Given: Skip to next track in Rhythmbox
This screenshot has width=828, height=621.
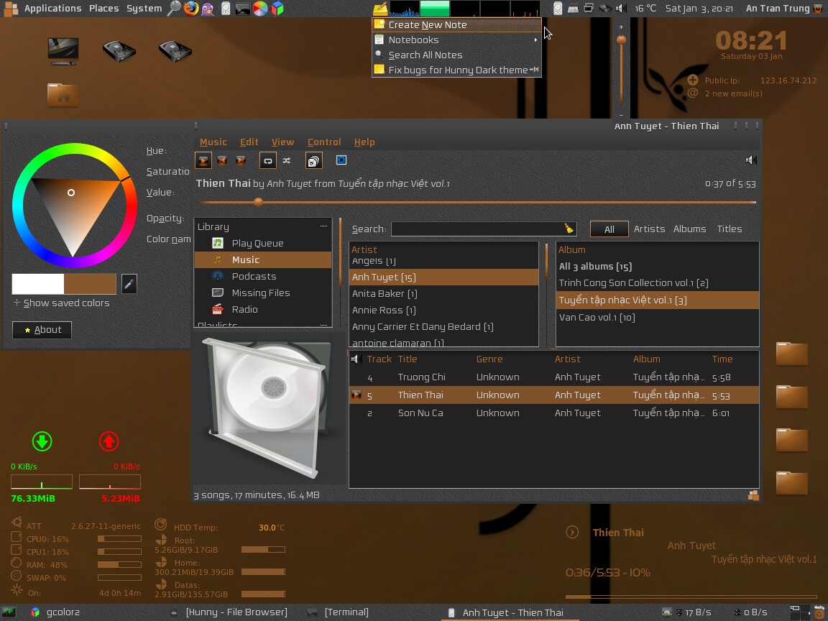Looking at the screenshot, I should 241,160.
